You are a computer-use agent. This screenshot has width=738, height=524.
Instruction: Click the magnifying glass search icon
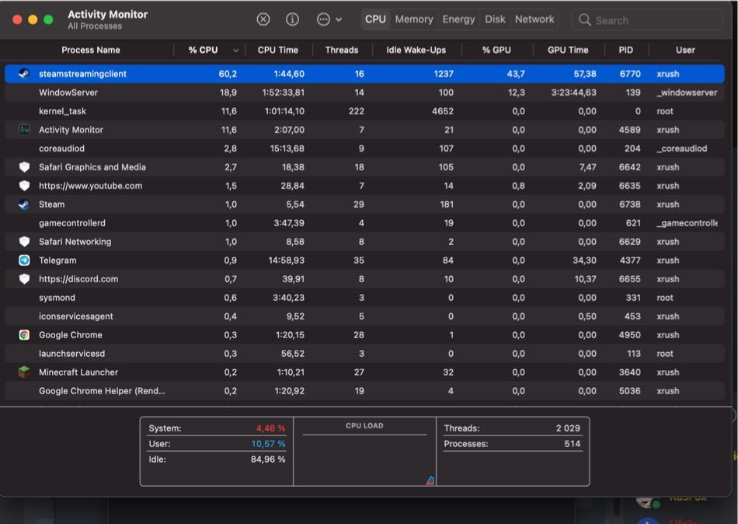tap(584, 19)
